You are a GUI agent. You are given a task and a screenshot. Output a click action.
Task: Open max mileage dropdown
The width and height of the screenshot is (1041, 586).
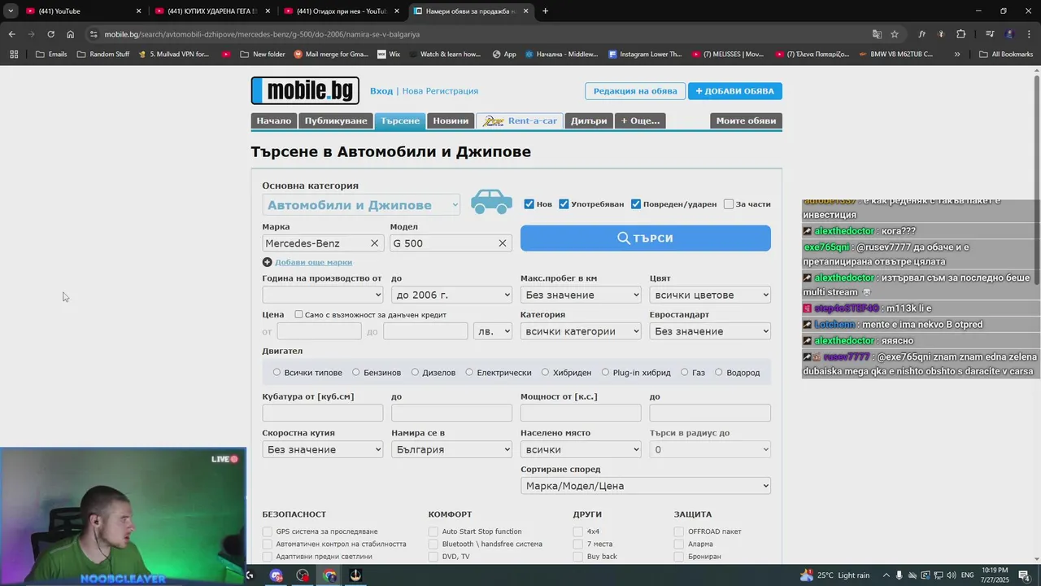(x=581, y=295)
